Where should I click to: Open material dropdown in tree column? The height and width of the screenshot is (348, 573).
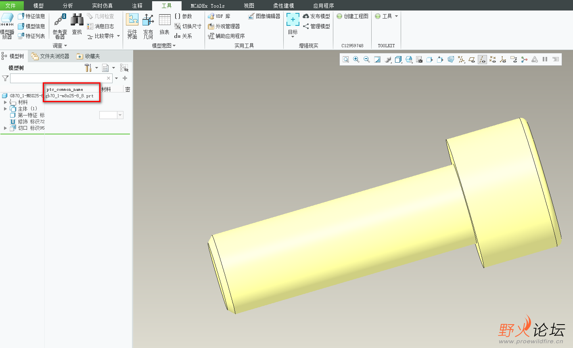coord(120,115)
